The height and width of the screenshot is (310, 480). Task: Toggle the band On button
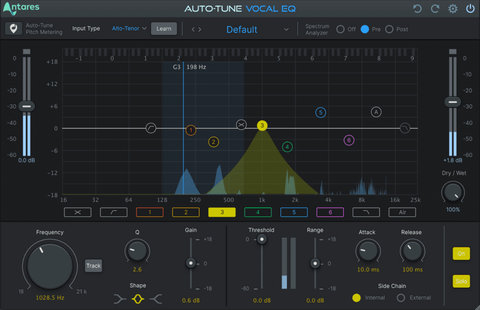pos(461,253)
